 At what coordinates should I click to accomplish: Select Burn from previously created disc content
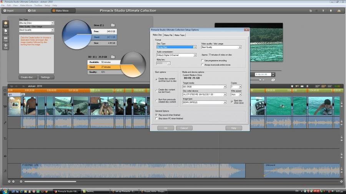[x=156, y=100]
